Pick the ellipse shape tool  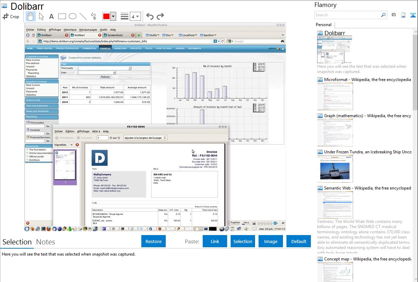73,16
